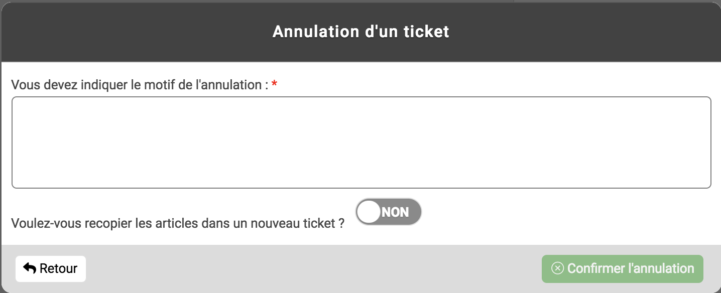Enable copying articles to a new ticket
Screen dimensions: 721x293
tap(389, 212)
